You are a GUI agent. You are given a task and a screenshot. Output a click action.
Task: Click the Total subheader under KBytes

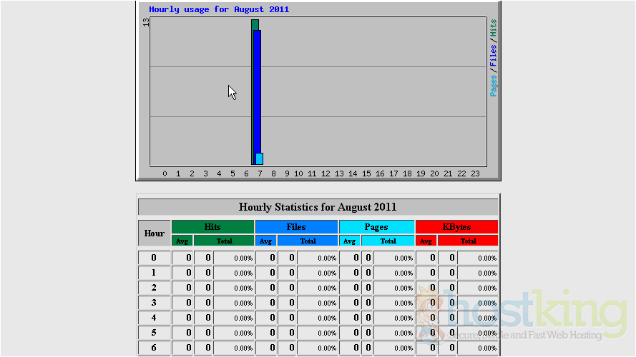468,241
